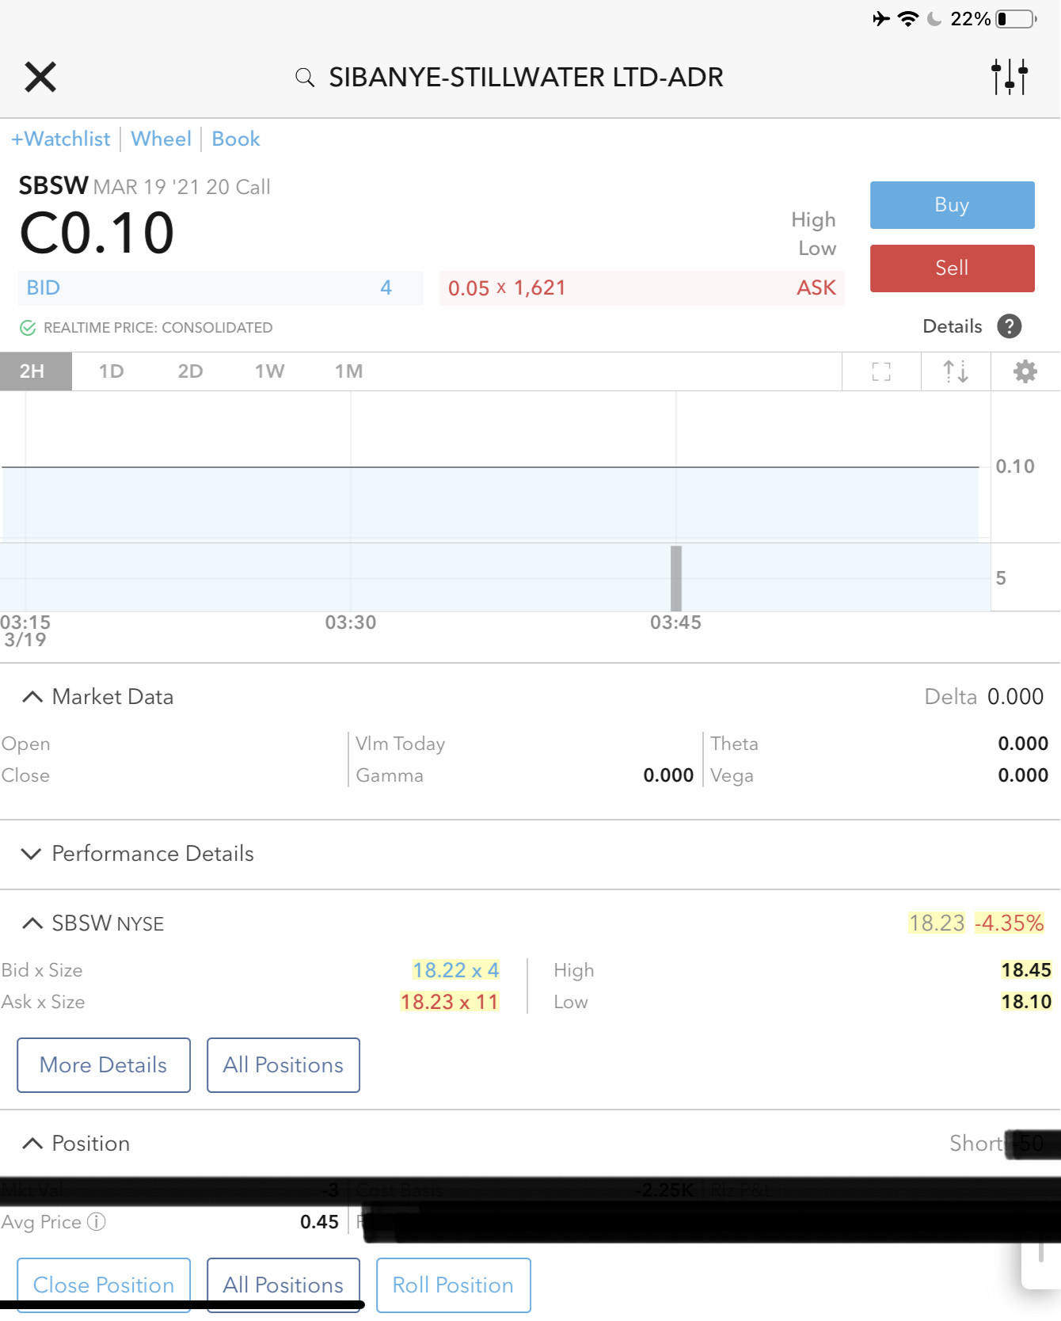Switch chart to 1D timeframe

[112, 371]
